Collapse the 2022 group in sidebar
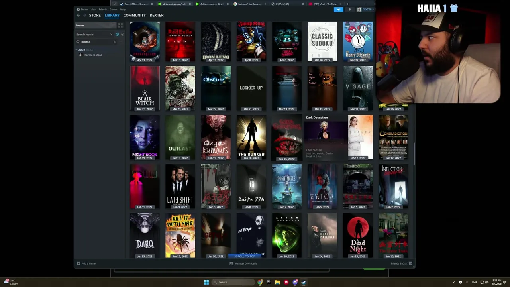This screenshot has width=510, height=287. [76, 50]
